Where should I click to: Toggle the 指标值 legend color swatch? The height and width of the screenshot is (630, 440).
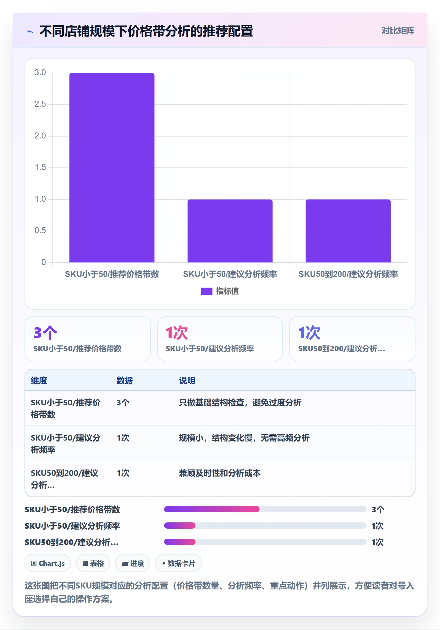[x=206, y=291]
